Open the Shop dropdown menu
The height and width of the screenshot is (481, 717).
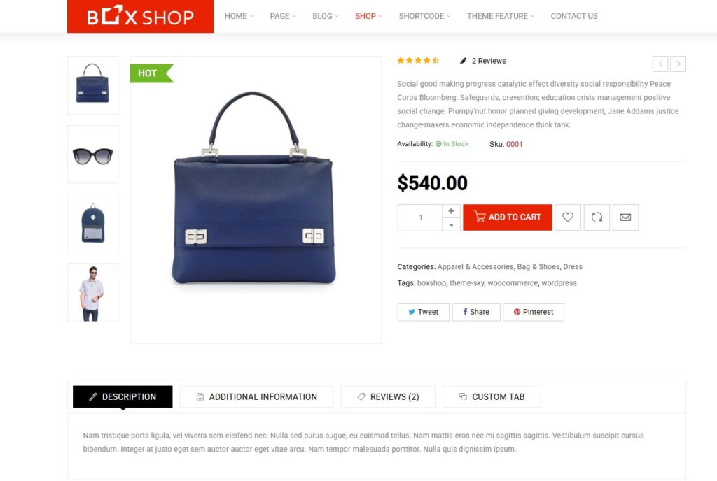tap(368, 16)
